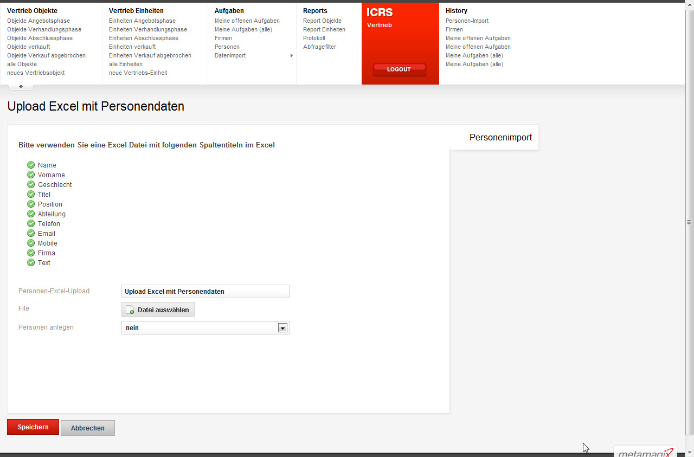Open Einheiten Verhandlungsphase

(148, 29)
